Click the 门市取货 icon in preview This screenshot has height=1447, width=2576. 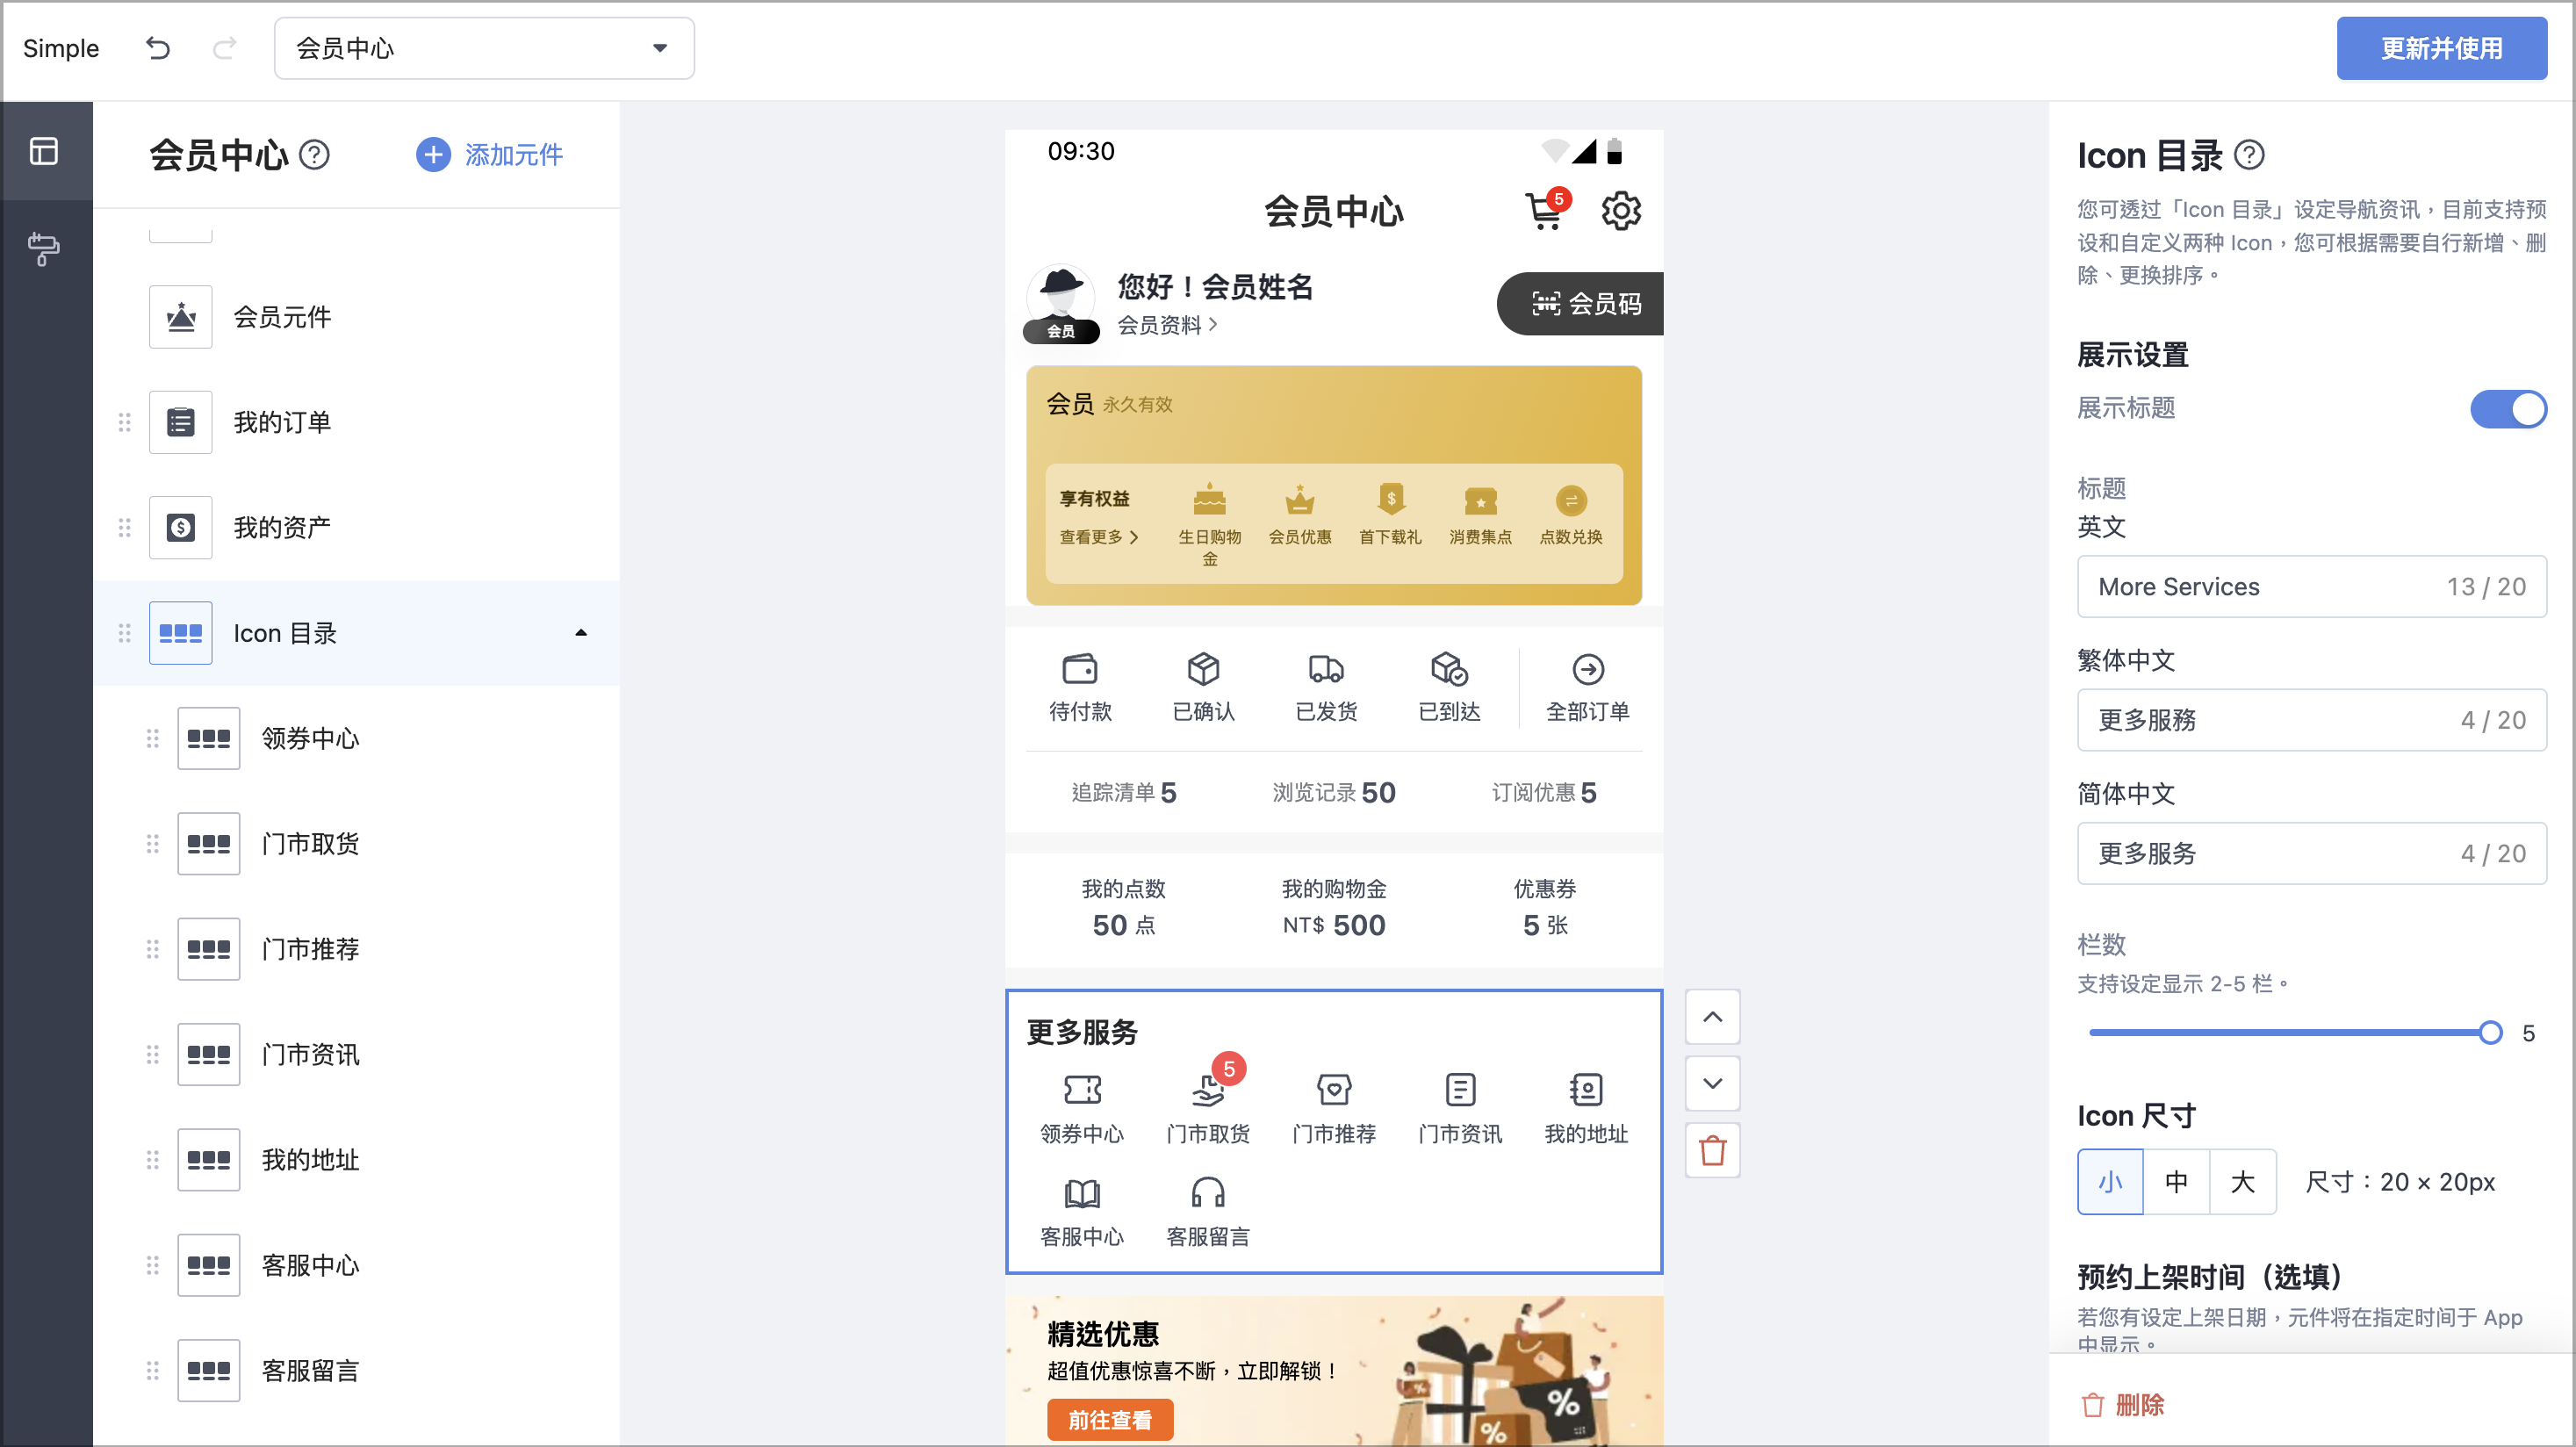[x=1208, y=1089]
